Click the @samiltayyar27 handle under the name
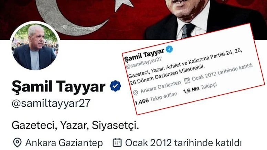 51,103
